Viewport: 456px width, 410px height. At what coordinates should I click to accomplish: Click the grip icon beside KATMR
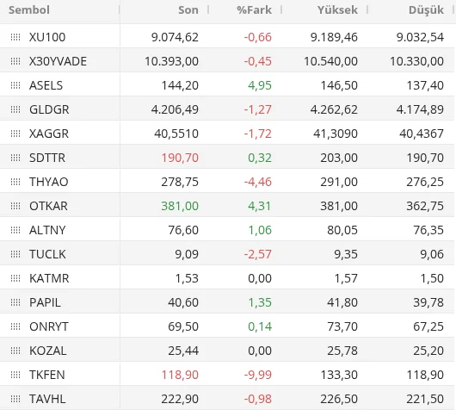point(15,278)
